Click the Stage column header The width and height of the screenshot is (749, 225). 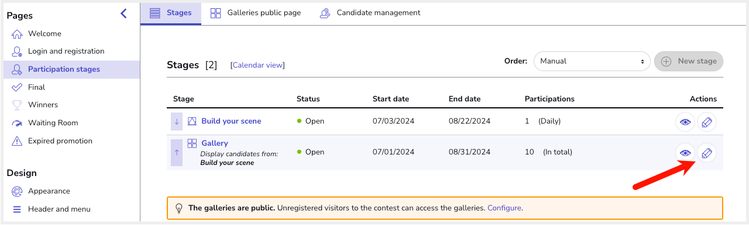pos(184,99)
